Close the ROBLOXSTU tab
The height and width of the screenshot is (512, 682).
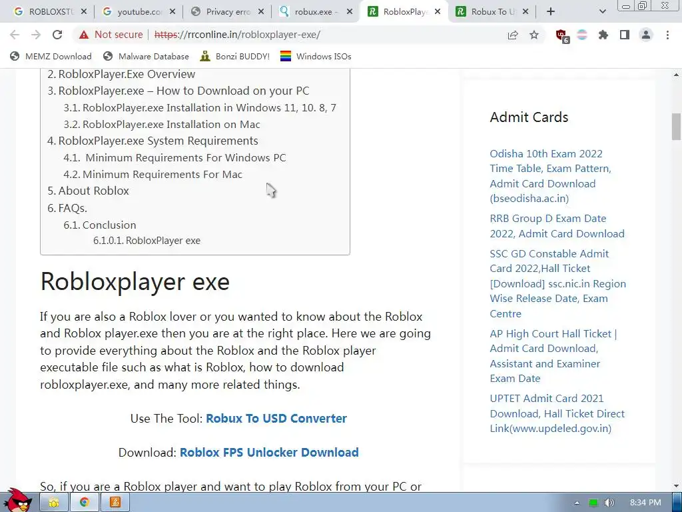84,12
